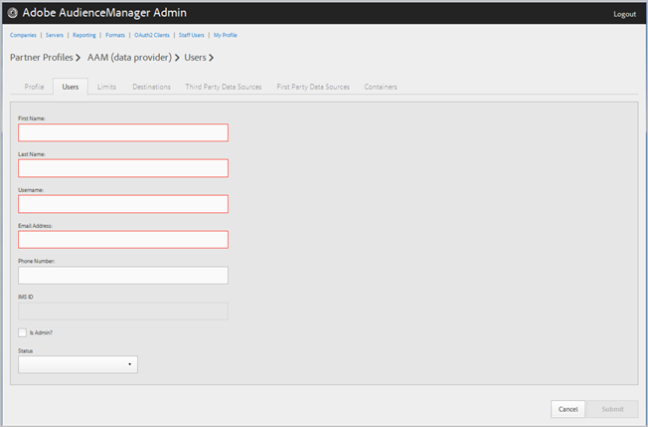Open the OAuth2 Clients link
The image size is (648, 427).
pos(152,35)
